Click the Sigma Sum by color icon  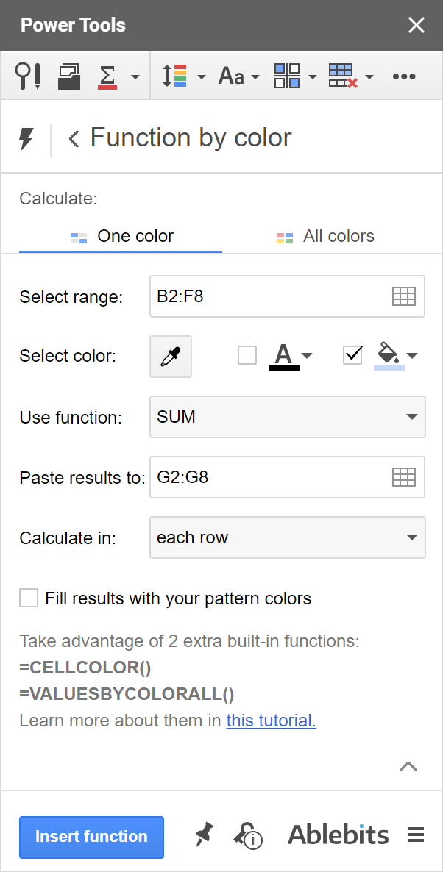pyautogui.click(x=107, y=76)
